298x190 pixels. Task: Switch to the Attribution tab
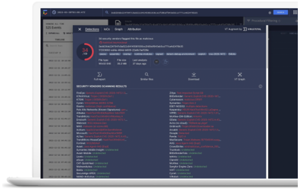[x=134, y=29]
